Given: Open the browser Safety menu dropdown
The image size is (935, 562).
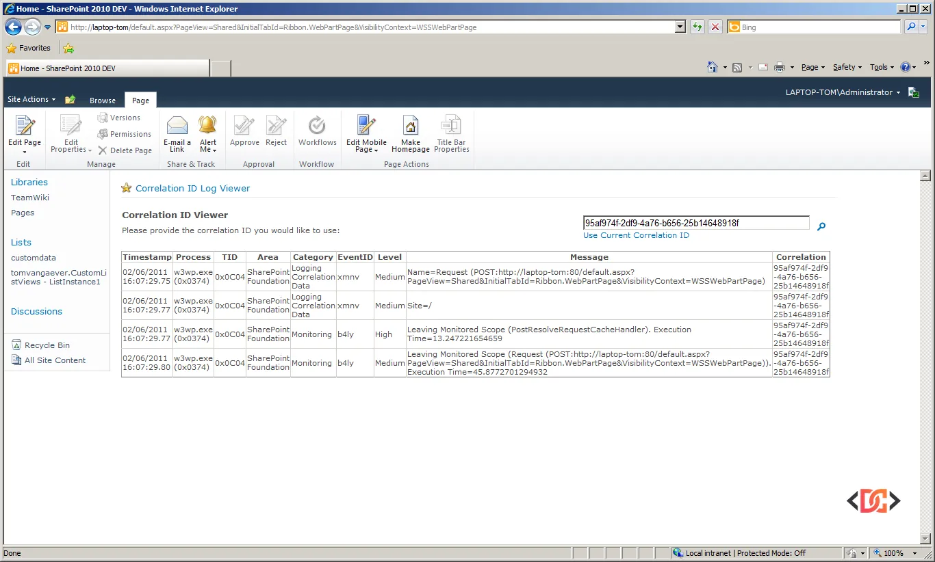Looking at the screenshot, I should pyautogui.click(x=847, y=67).
